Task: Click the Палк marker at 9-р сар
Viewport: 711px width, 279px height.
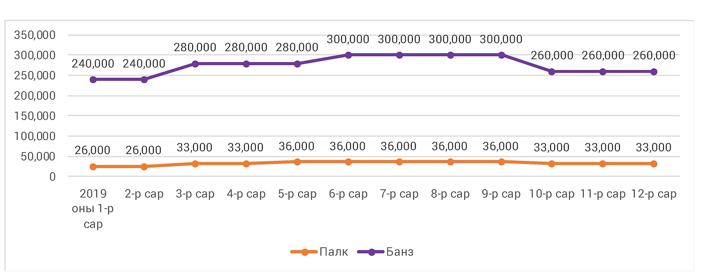Action: (x=501, y=162)
